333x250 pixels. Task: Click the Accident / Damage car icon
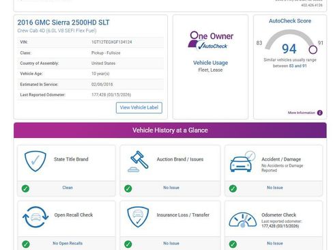242,161
